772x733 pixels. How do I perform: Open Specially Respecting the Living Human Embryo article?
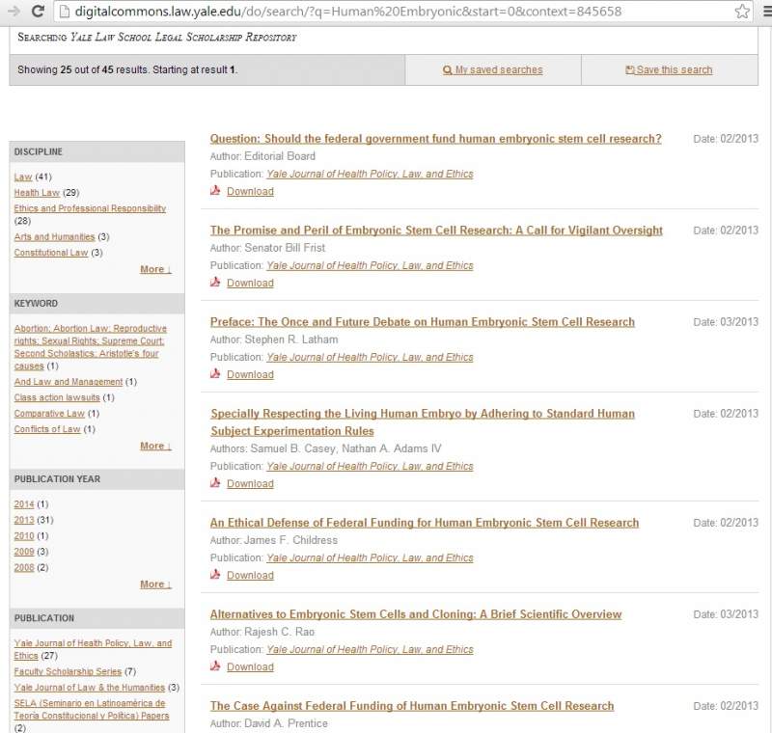click(x=423, y=422)
